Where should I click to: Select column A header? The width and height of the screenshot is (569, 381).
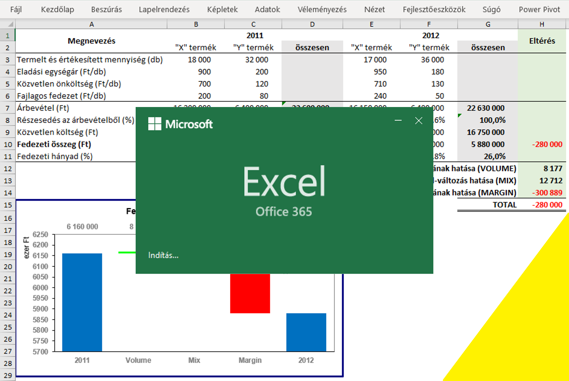pos(91,24)
